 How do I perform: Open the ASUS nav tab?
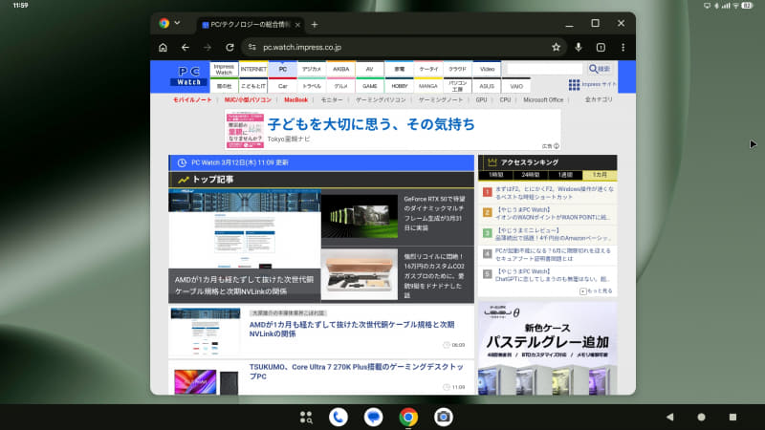[487, 86]
